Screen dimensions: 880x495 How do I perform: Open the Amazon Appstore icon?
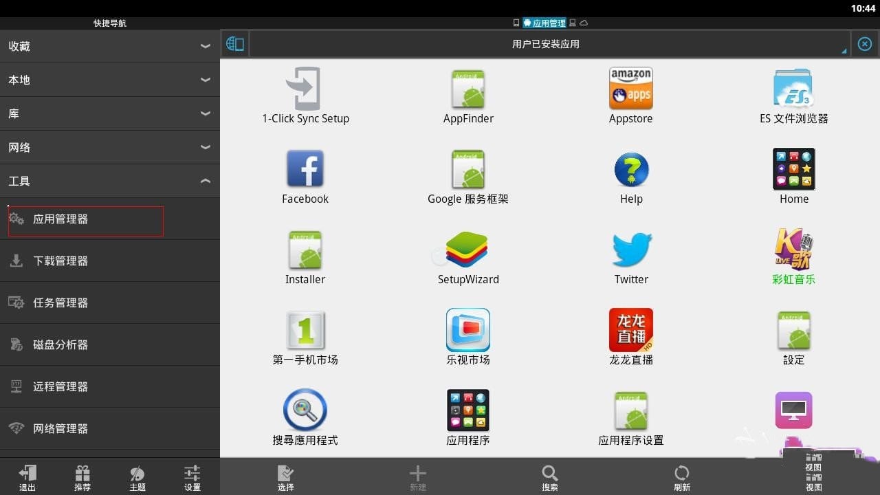630,89
